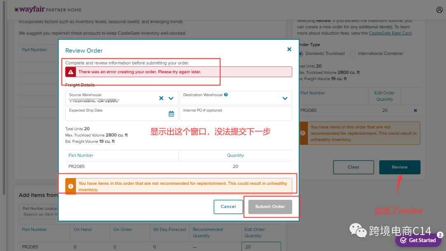
Task: Click the Review button
Action: pos(399,167)
